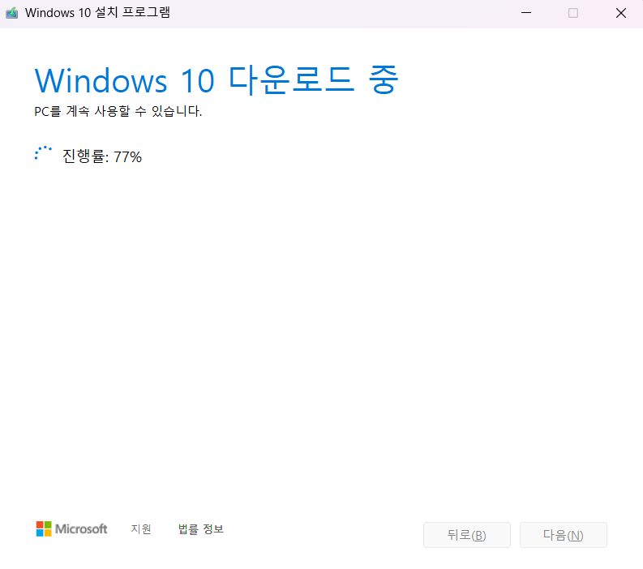
Task: Open the 법률 정보 legal link
Action: click(201, 528)
